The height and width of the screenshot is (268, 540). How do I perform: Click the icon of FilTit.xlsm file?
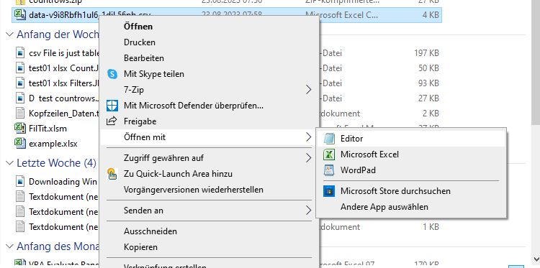20,129
